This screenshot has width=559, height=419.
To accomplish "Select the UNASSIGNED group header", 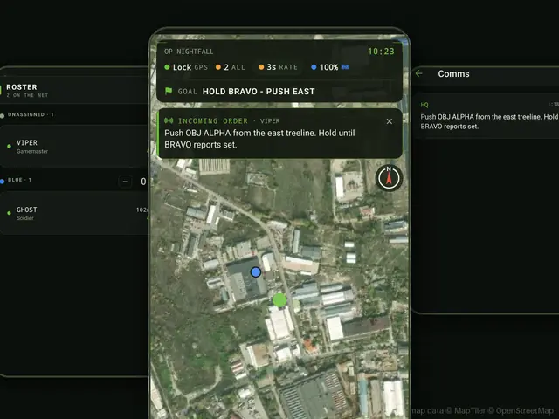I will point(31,114).
